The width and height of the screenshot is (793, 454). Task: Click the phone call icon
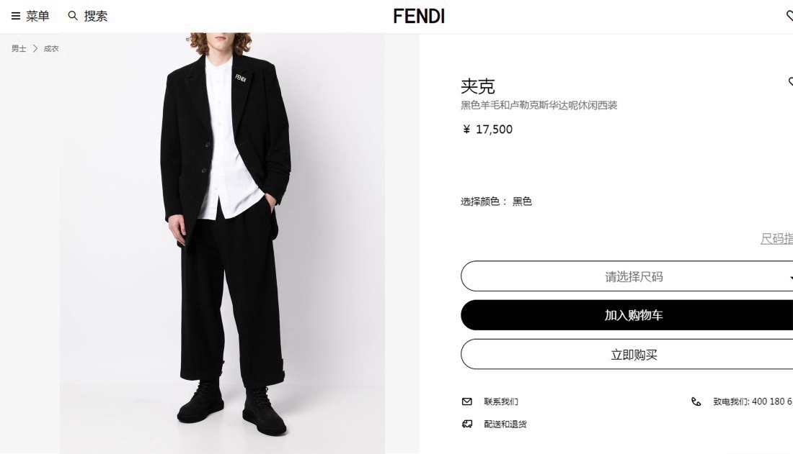point(696,401)
